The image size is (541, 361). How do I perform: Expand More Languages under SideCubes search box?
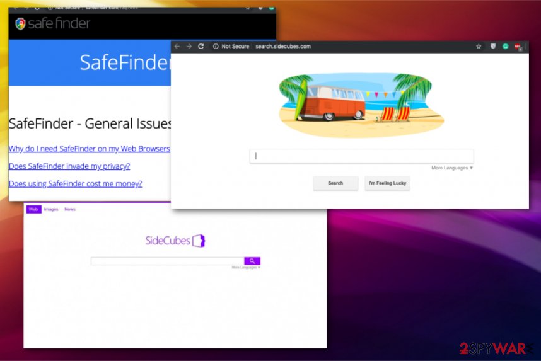(x=246, y=268)
